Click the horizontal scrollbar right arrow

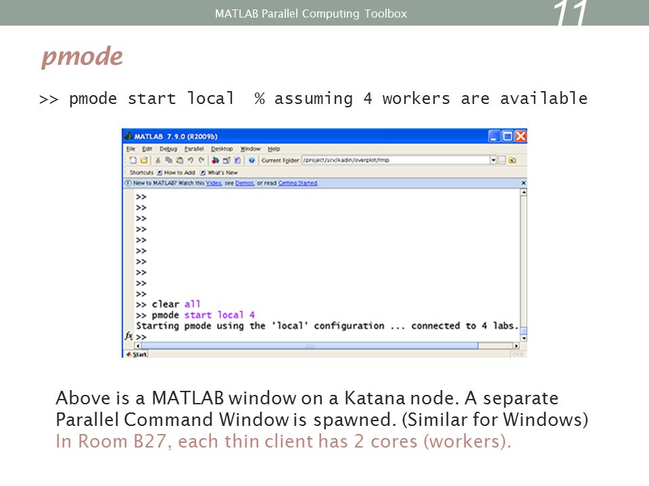516,346
